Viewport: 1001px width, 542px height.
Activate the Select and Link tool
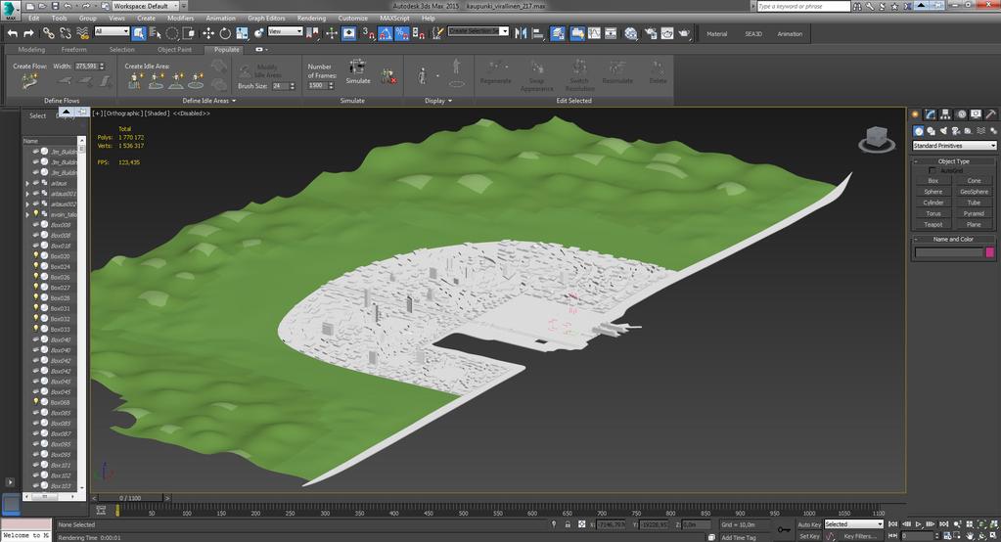(49, 33)
